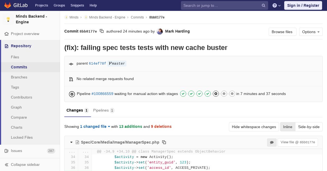Click the manual action pipeline stage gear icon
The height and width of the screenshot is (171, 327).
(x=216, y=94)
